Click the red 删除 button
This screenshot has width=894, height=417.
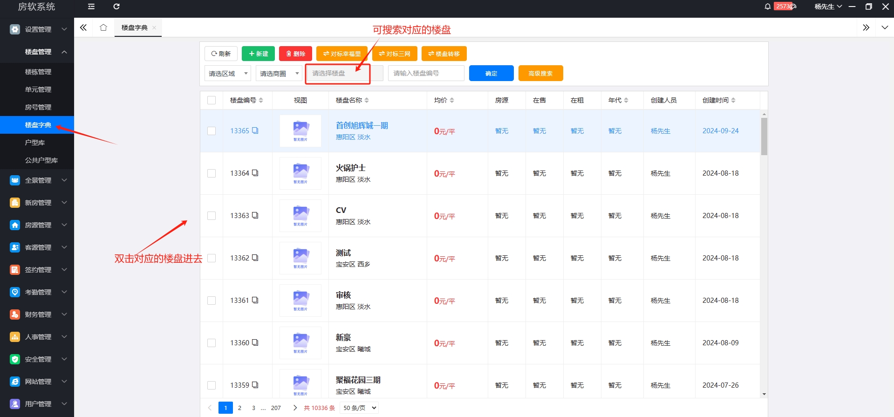295,54
